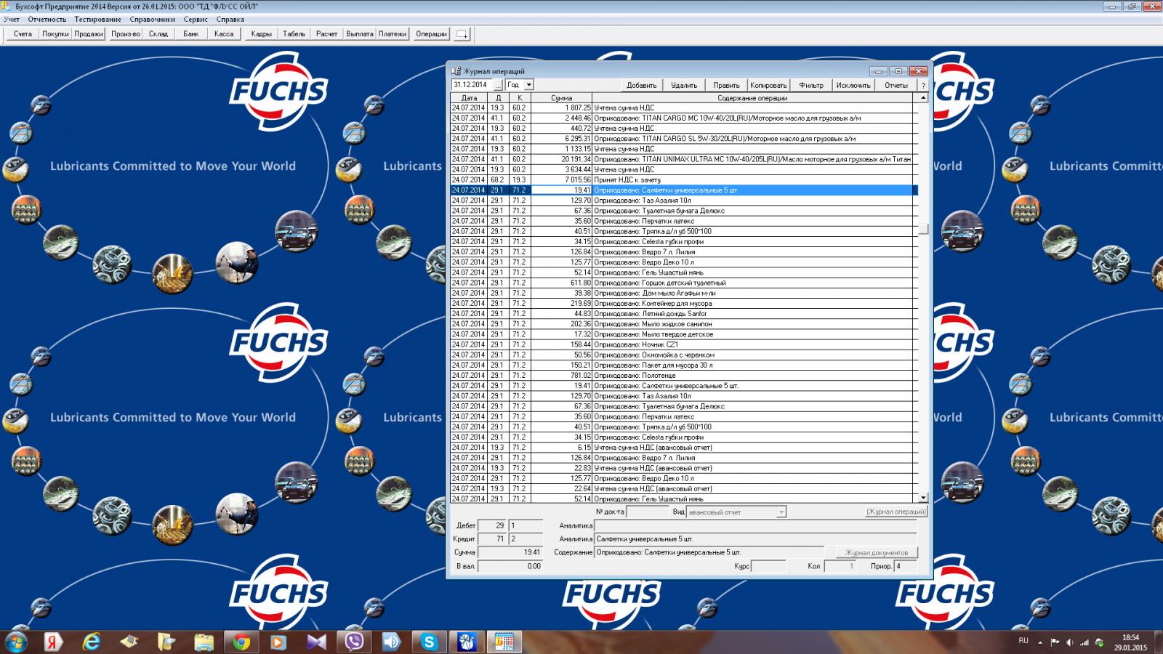1163x654 pixels.
Task: Open the date picker ellipsis button
Action: 498,85
